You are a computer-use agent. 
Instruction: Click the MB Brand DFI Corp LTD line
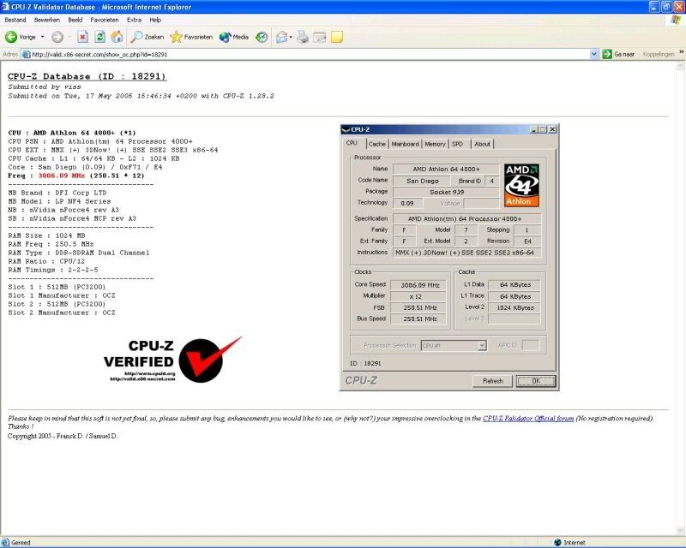(x=57, y=193)
